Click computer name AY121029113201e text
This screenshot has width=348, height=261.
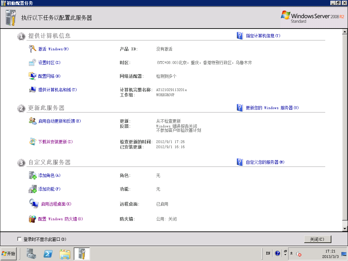[x=171, y=90]
